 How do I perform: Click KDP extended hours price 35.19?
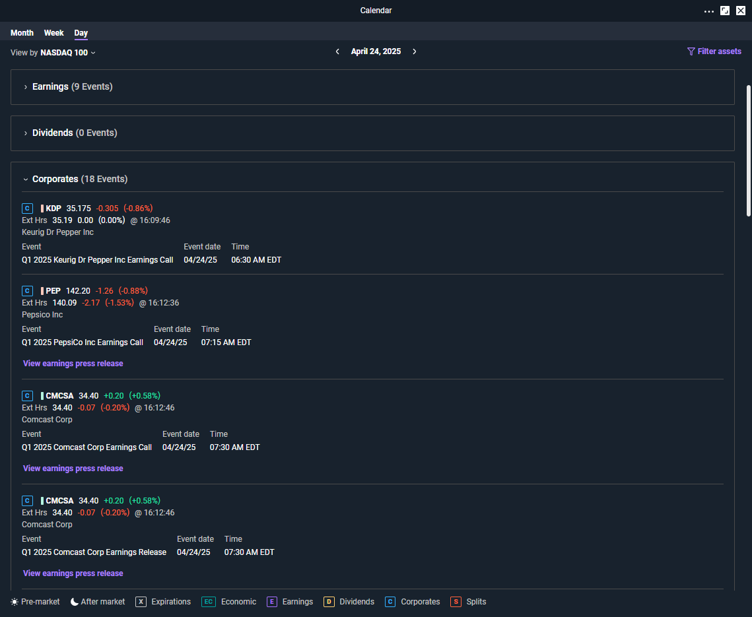[62, 220]
